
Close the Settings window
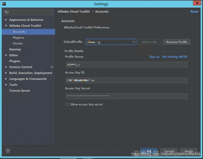click(197, 3)
